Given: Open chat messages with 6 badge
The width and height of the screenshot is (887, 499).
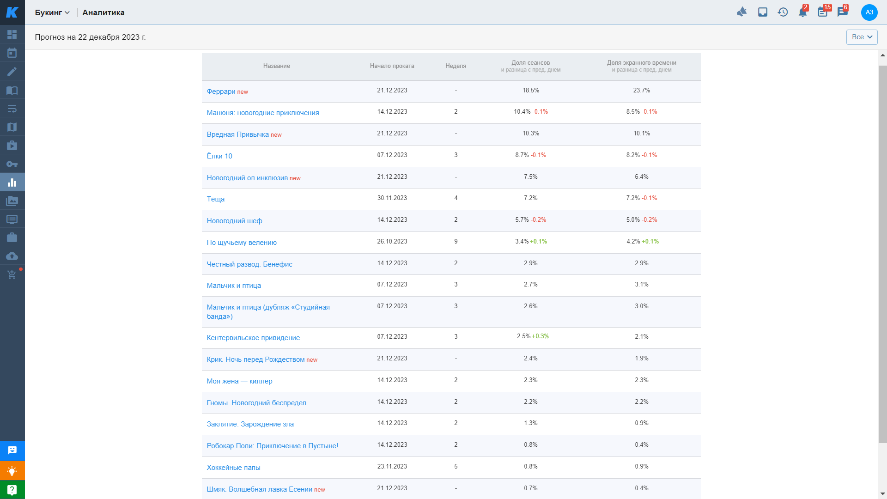Looking at the screenshot, I should pos(843,12).
